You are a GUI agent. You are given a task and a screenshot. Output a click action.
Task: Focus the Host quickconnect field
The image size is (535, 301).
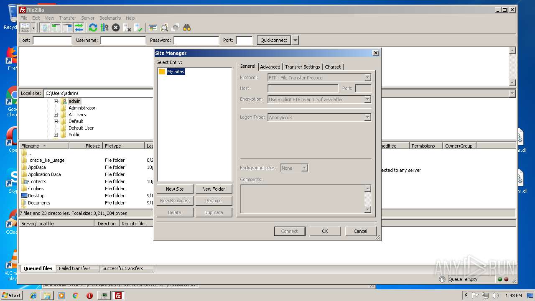52,40
